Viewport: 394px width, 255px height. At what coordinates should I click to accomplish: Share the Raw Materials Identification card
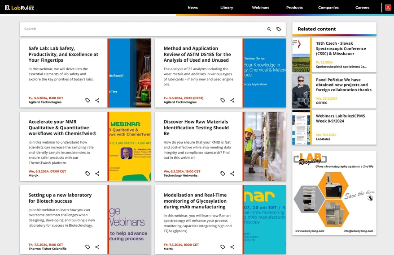(232, 174)
